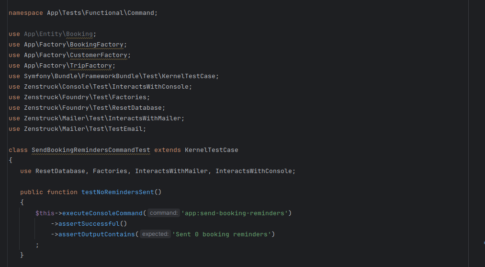Click the testNoRemindersSent method name
485x267 pixels.
(117, 192)
